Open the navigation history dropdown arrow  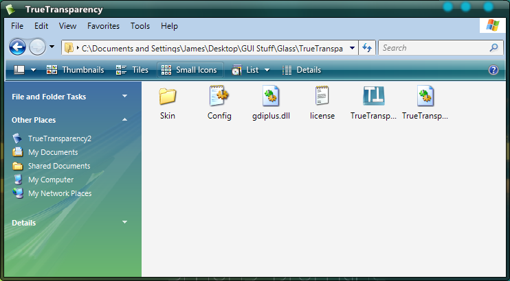[52, 47]
